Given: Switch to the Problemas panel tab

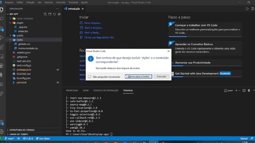Looking at the screenshot, I should point(72,91).
